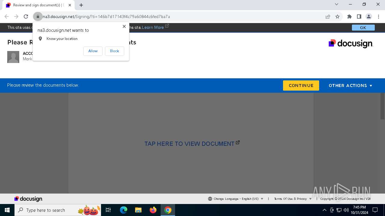Block location access in permission popup
This screenshot has height=216, width=385.
[x=114, y=51]
